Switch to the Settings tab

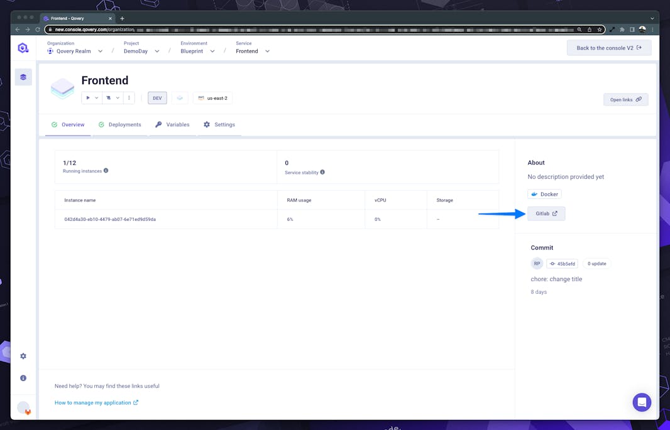pos(219,124)
